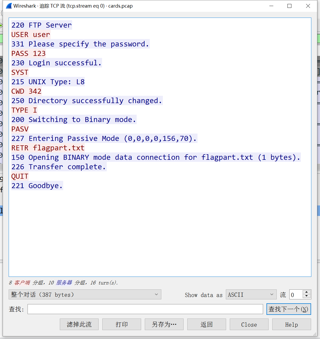Click the line "PASV"
This screenshot has width=320, height=339.
(20, 129)
